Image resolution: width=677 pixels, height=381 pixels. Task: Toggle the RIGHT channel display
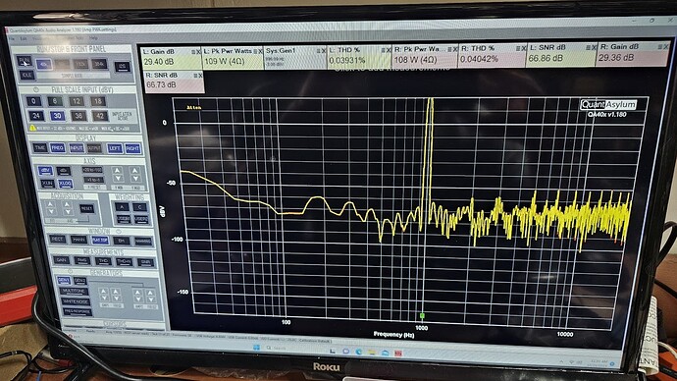click(132, 148)
